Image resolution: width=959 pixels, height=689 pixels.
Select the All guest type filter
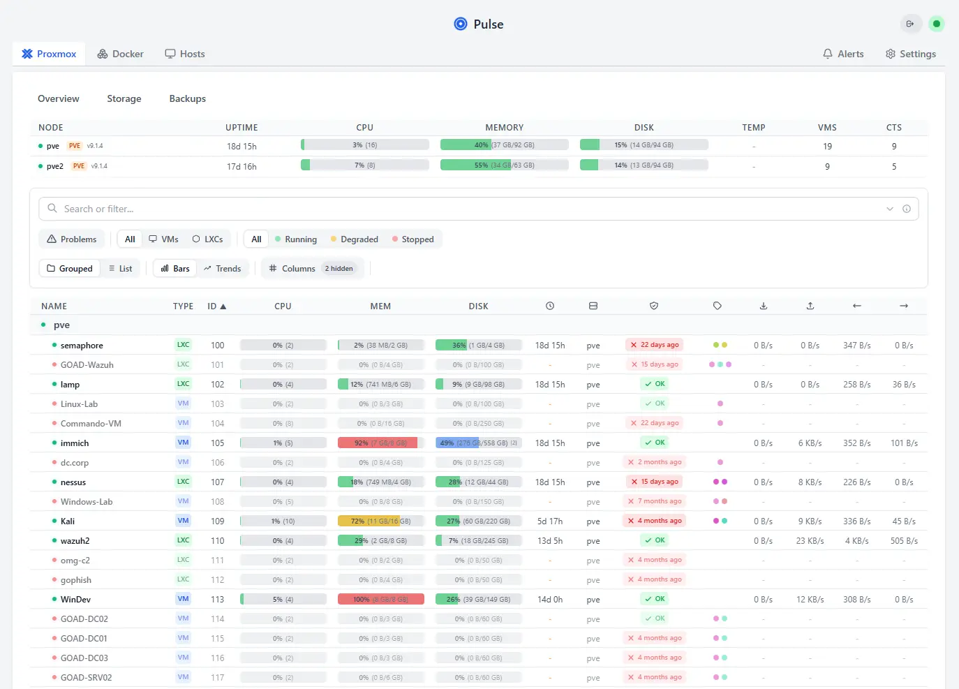coord(130,239)
